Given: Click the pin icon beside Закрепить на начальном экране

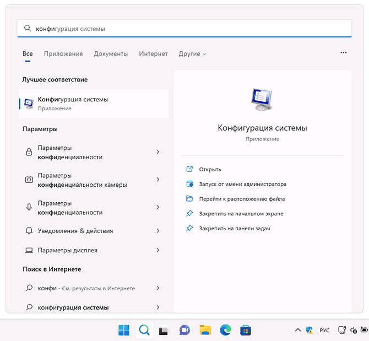Looking at the screenshot, I should click(189, 213).
